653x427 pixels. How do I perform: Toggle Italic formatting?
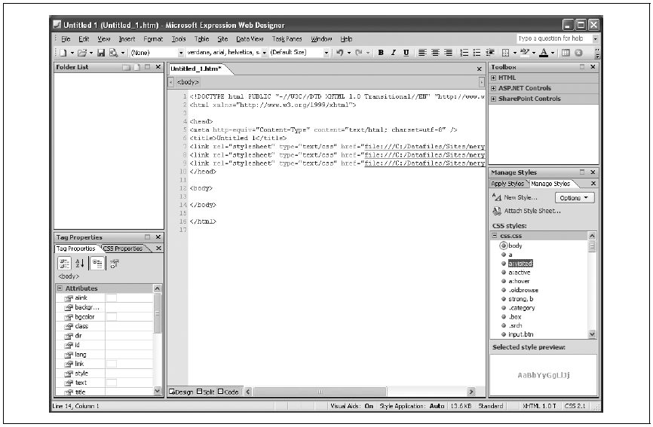pyautogui.click(x=393, y=53)
